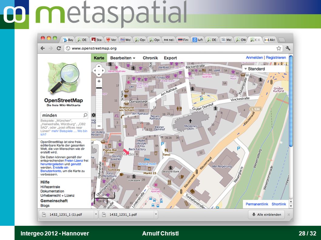This screenshot has width=321, height=240.
Task: Click the church cross icon on Mindener Dom
Action: point(190,121)
